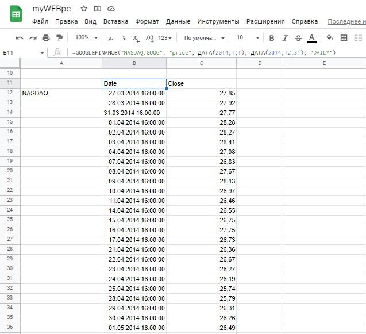Select the NASDAQ cell
This screenshot has height=334, width=366.
[61, 93]
